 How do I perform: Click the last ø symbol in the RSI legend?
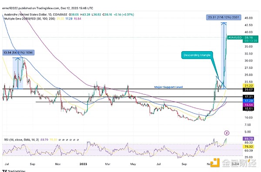point(78,140)
